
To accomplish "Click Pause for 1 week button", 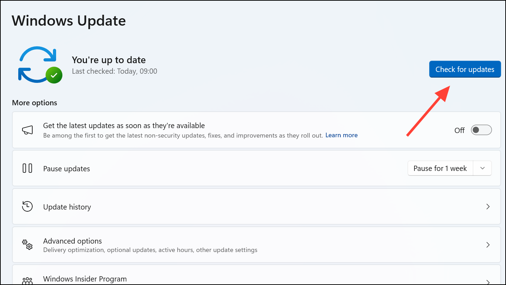I will pos(440,168).
